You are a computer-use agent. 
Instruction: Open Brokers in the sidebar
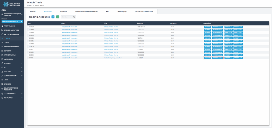click(x=7, y=84)
